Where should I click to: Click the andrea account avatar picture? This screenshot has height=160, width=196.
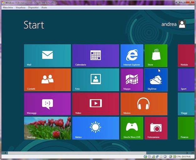tap(182, 24)
